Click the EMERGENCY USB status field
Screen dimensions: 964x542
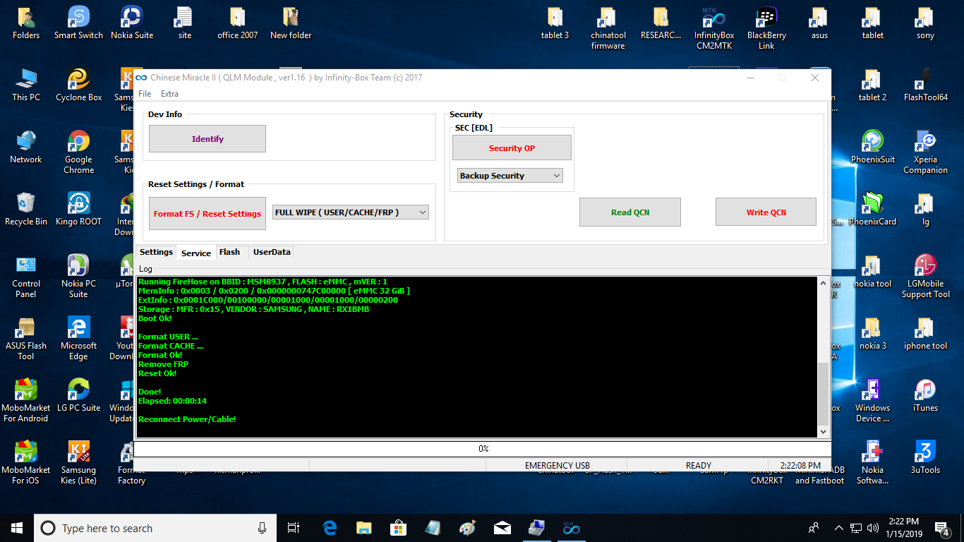[558, 466]
